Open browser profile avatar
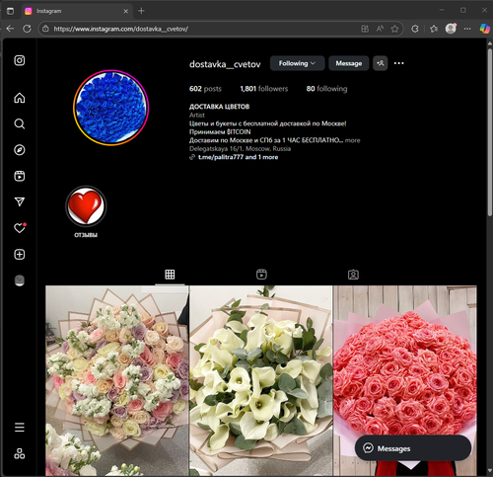The width and height of the screenshot is (493, 477). 451,29
